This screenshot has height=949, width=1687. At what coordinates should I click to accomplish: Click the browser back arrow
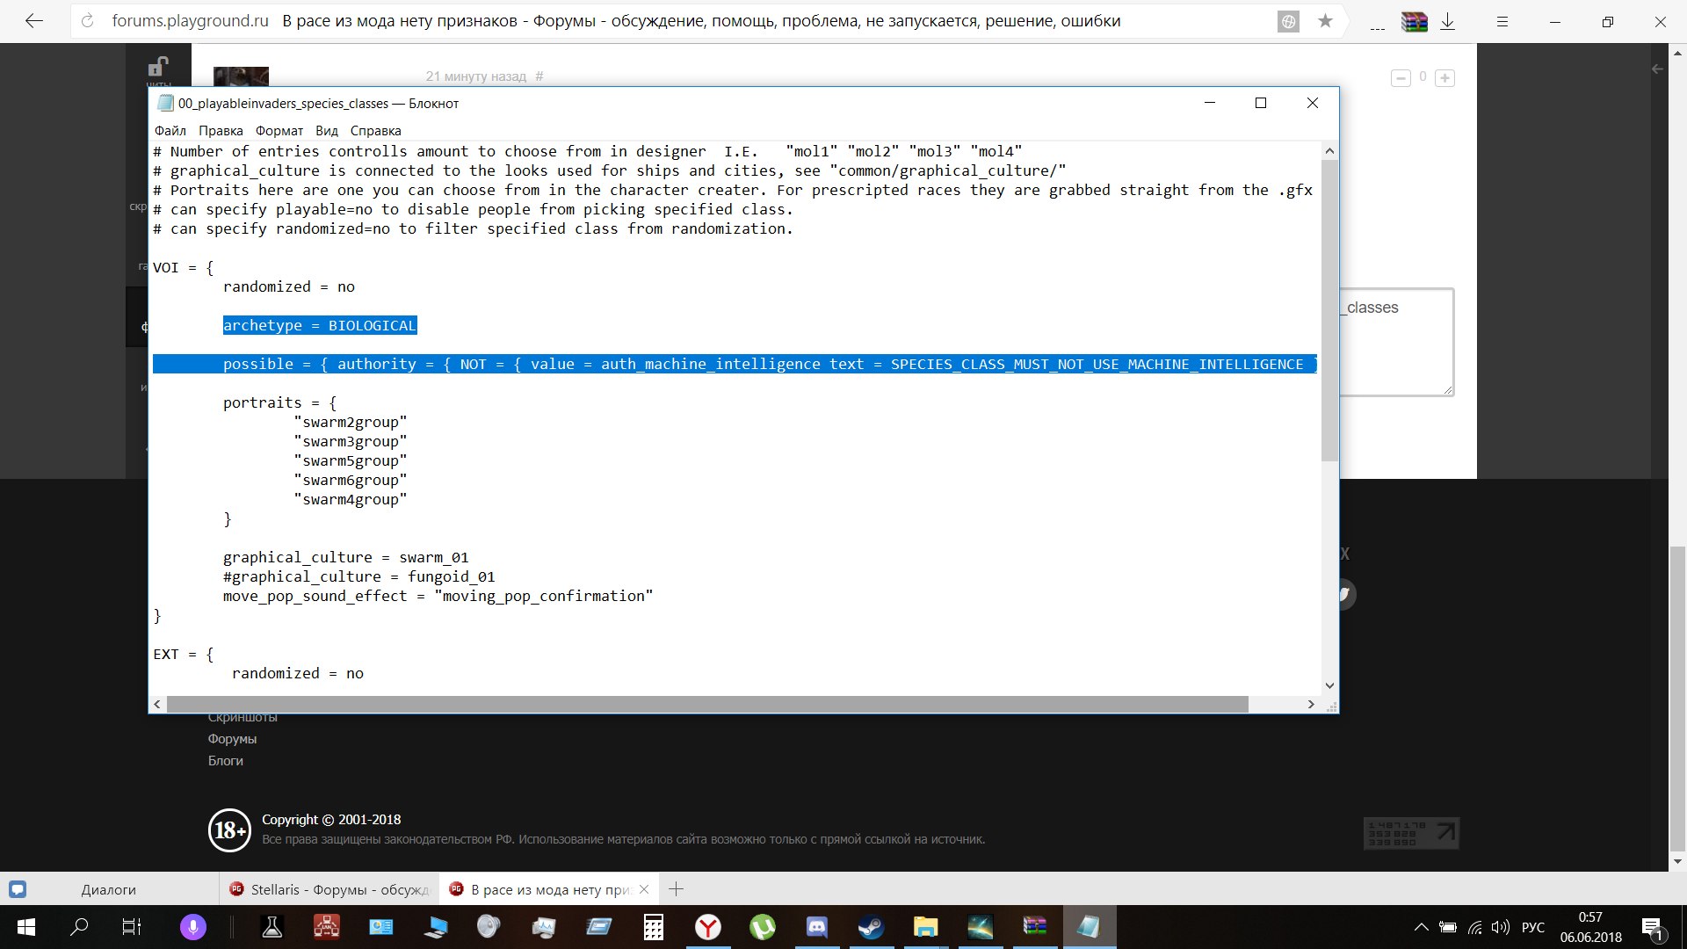pyautogui.click(x=33, y=21)
